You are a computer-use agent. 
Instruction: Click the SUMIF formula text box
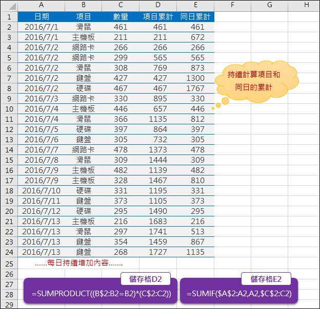pos(239,291)
